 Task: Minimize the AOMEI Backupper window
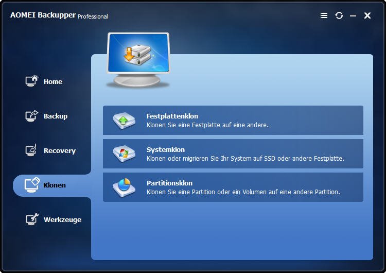pyautogui.click(x=353, y=16)
